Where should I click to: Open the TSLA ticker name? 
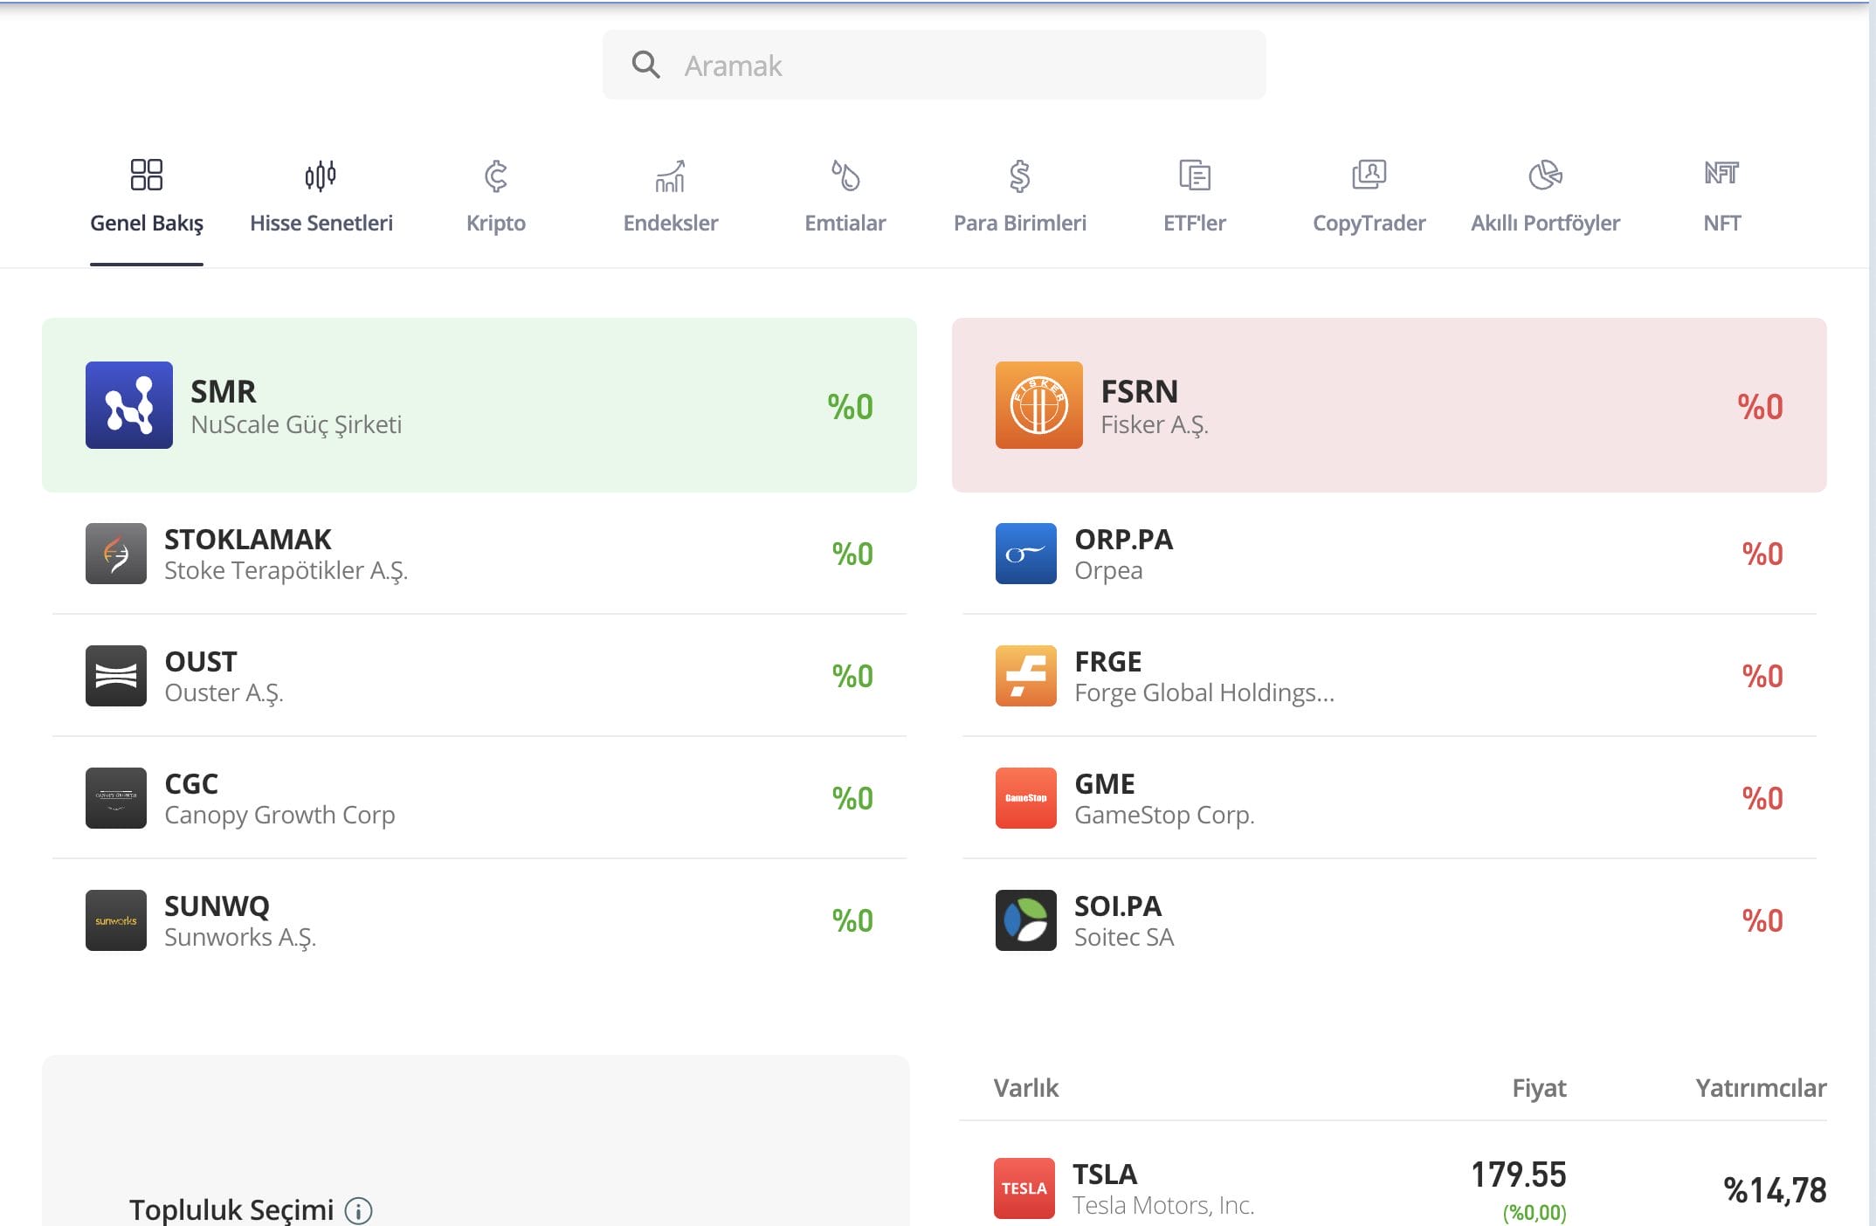click(1105, 1174)
